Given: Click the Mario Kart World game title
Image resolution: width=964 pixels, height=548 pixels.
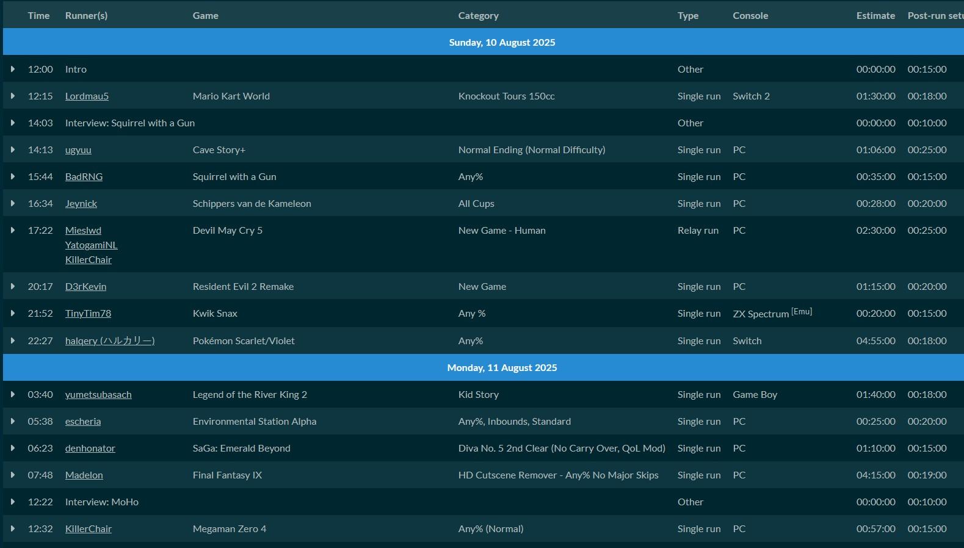Looking at the screenshot, I should (x=231, y=96).
